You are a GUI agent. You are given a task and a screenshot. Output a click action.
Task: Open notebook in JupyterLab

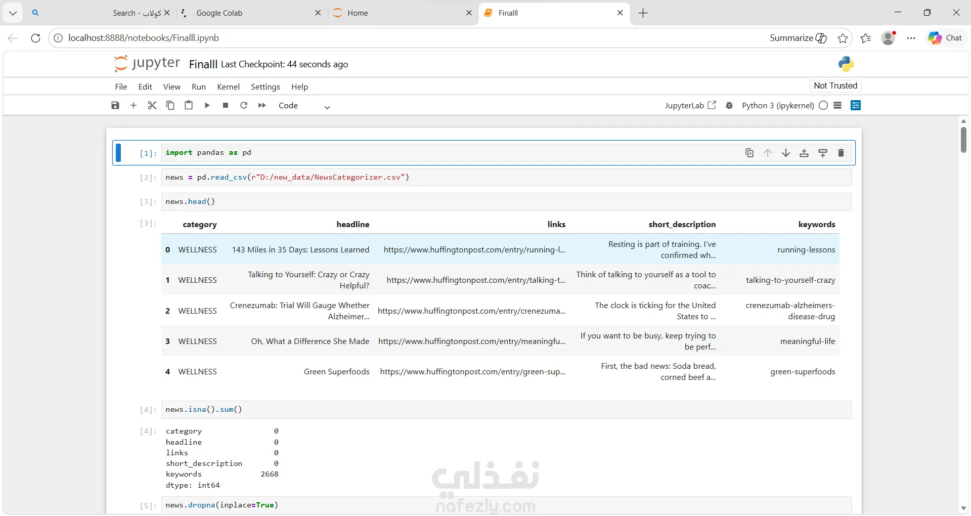[690, 105]
